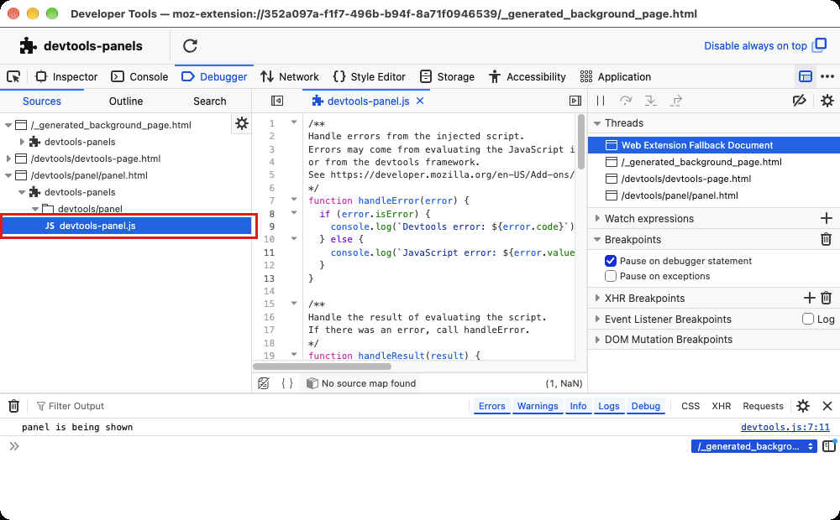Select the /devtools/panel/panel.html thread
The width and height of the screenshot is (840, 520).
[713, 195]
